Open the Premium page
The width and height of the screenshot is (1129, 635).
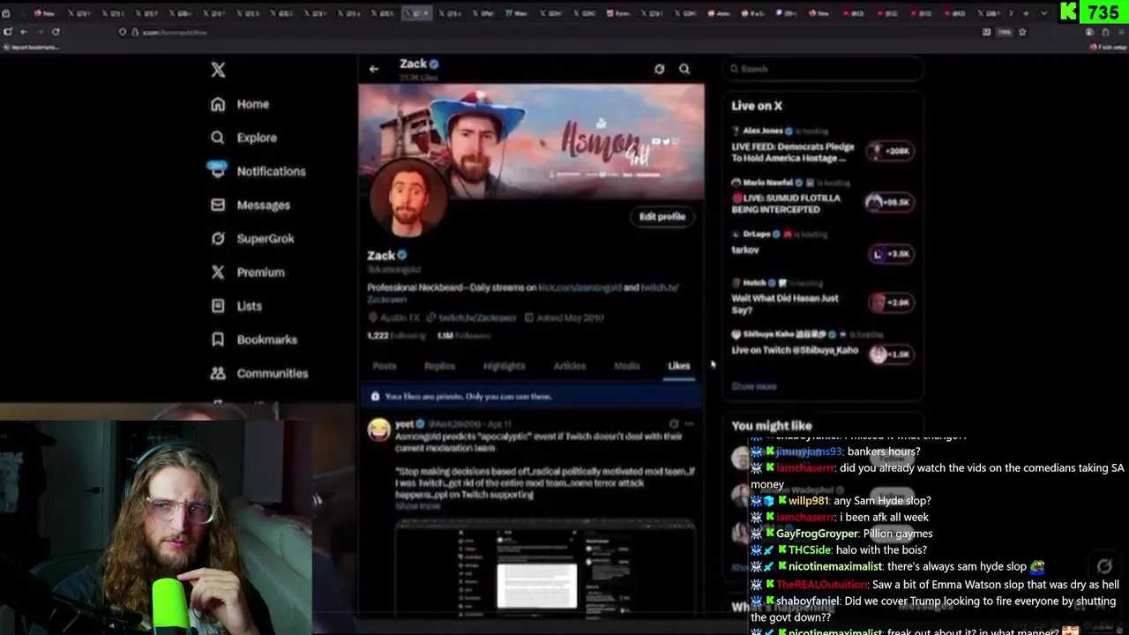pos(247,272)
